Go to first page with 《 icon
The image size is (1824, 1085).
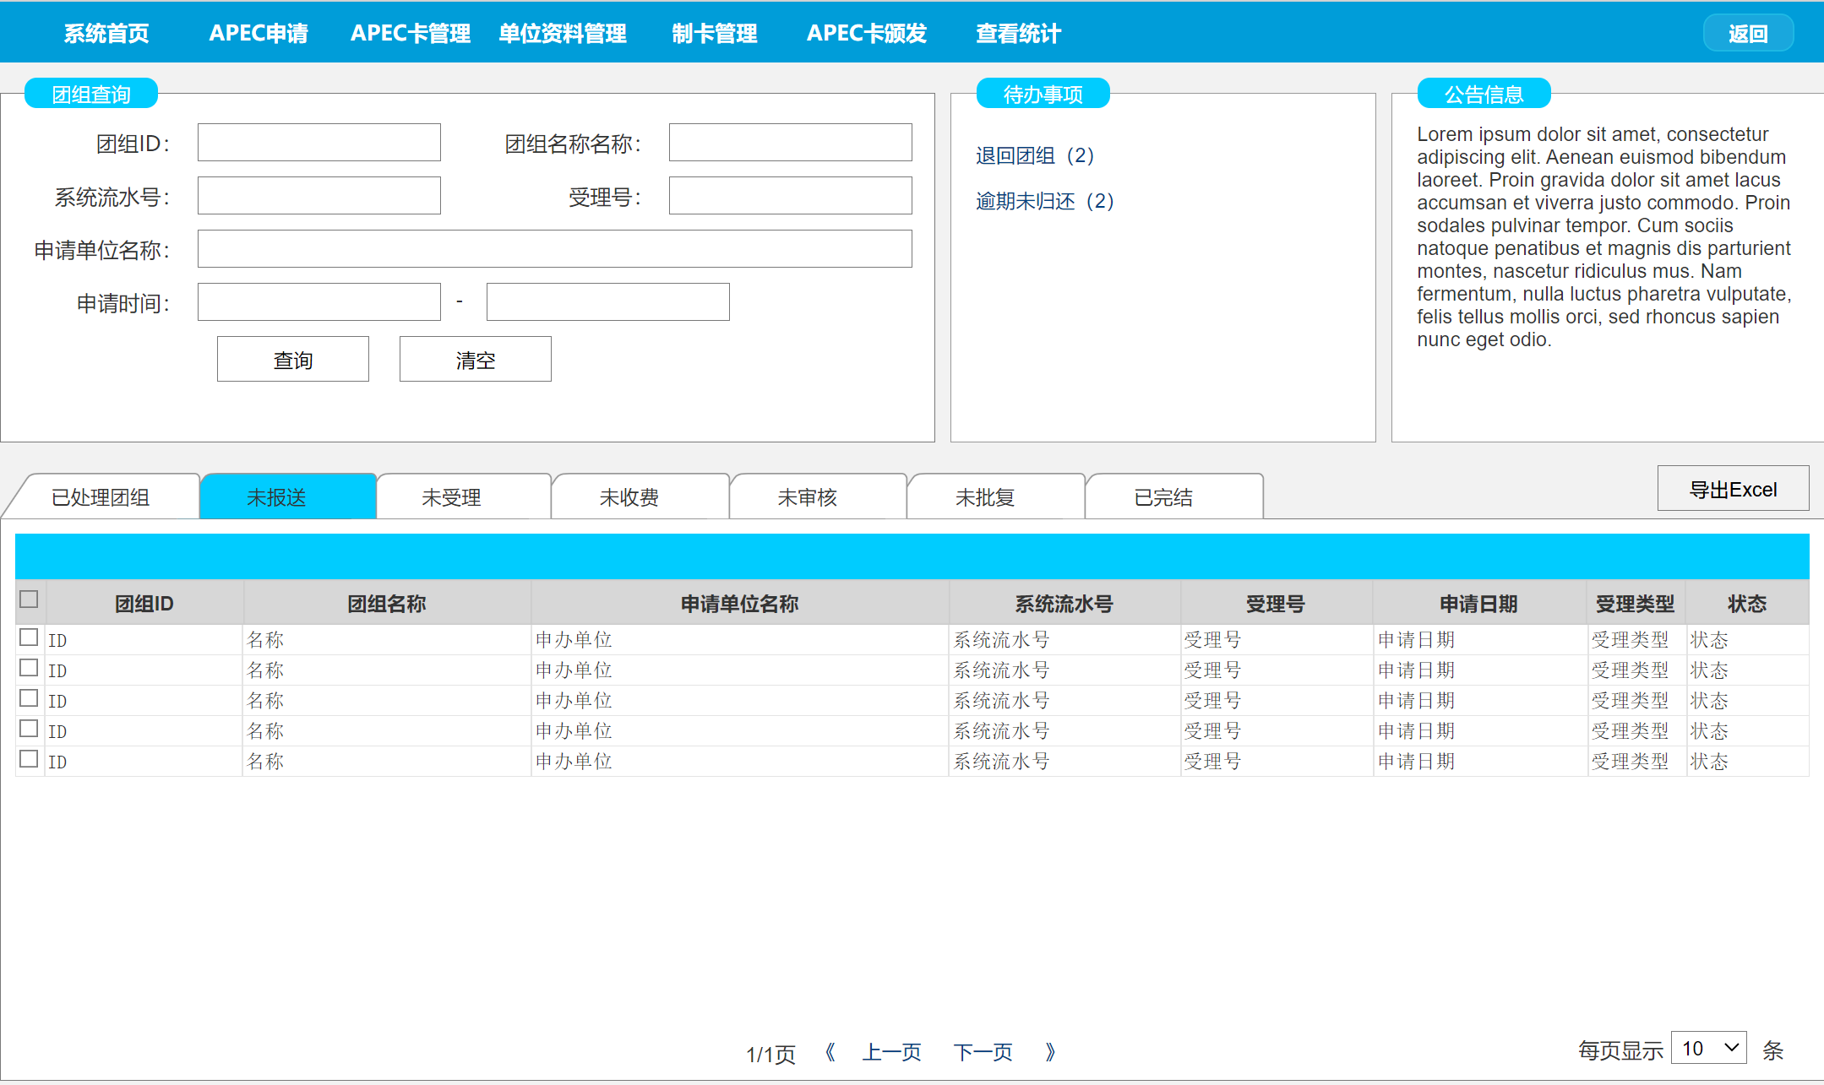830,1052
